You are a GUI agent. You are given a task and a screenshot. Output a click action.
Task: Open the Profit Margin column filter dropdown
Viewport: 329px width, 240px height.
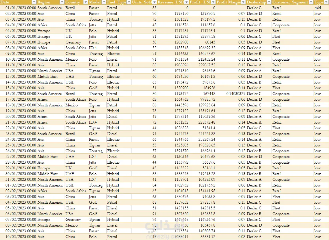(x=244, y=2)
